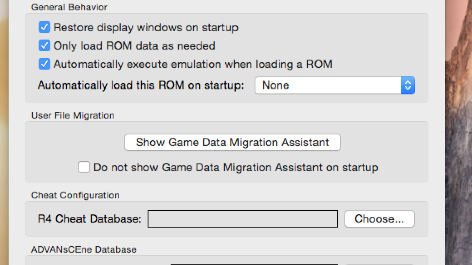Click 'Restore display windows on startup' label text
Viewport: 472px width, 265px height.
coord(146,27)
